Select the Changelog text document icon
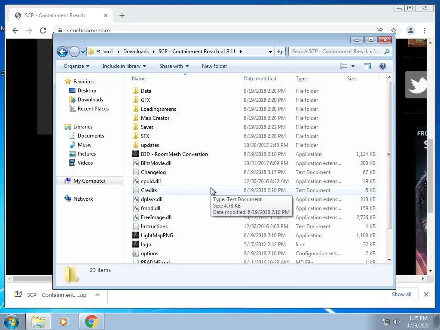Image resolution: width=440 pixels, height=330 pixels. point(135,172)
